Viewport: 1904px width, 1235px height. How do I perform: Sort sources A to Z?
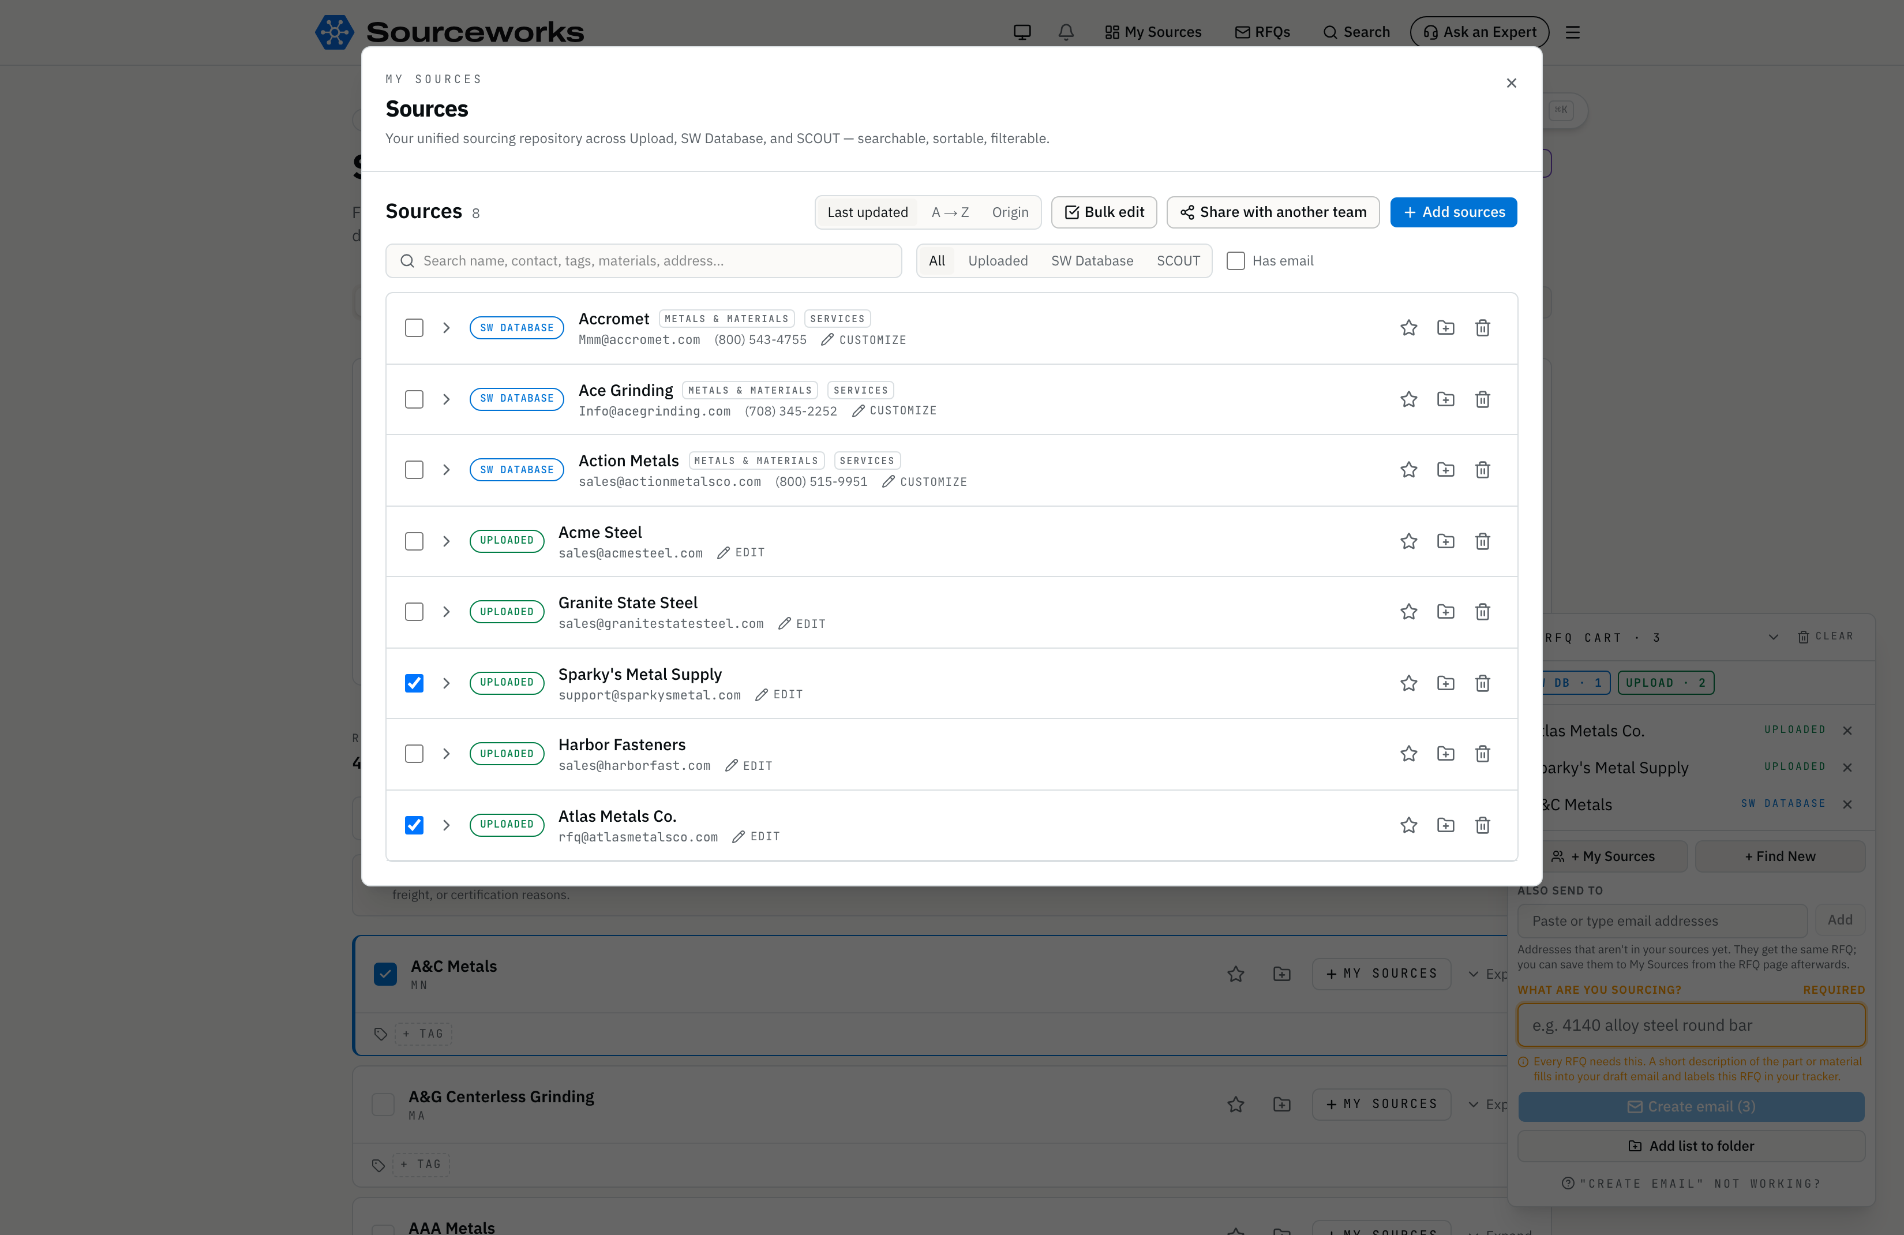tap(950, 212)
